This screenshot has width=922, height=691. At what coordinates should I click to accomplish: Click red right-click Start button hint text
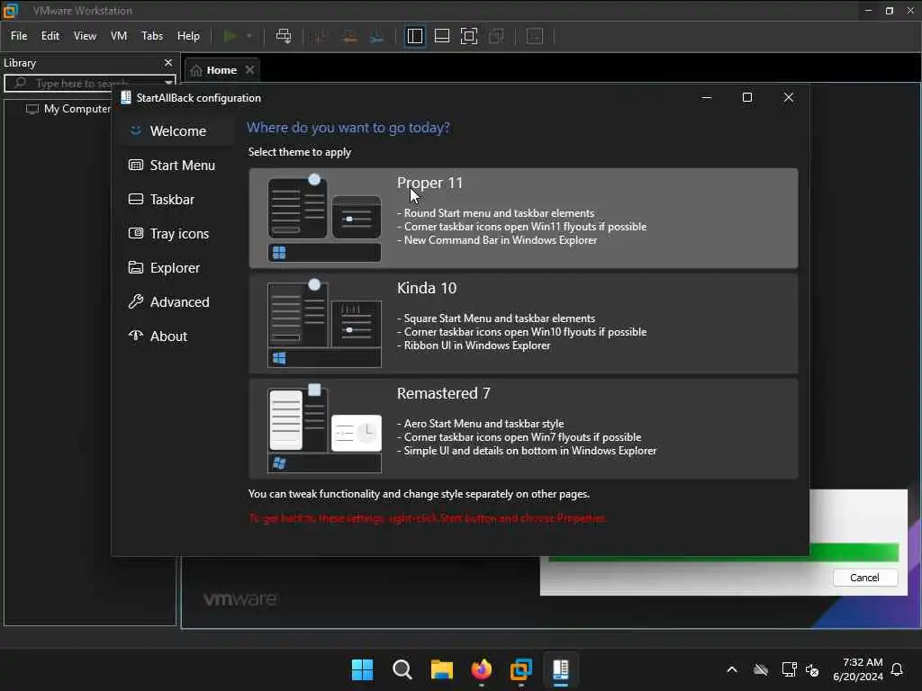[427, 518]
